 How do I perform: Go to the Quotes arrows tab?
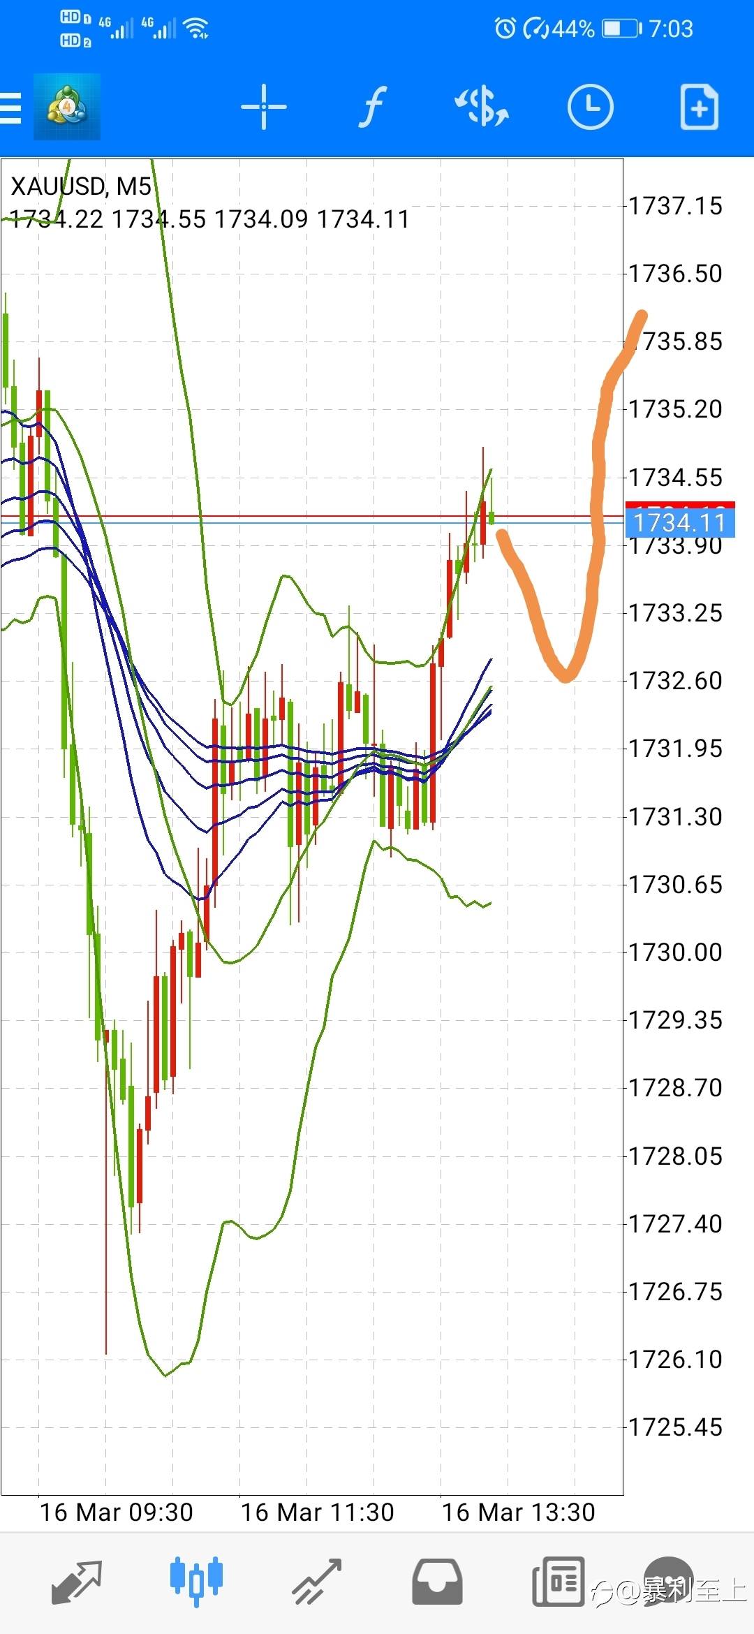pyautogui.click(x=77, y=1581)
